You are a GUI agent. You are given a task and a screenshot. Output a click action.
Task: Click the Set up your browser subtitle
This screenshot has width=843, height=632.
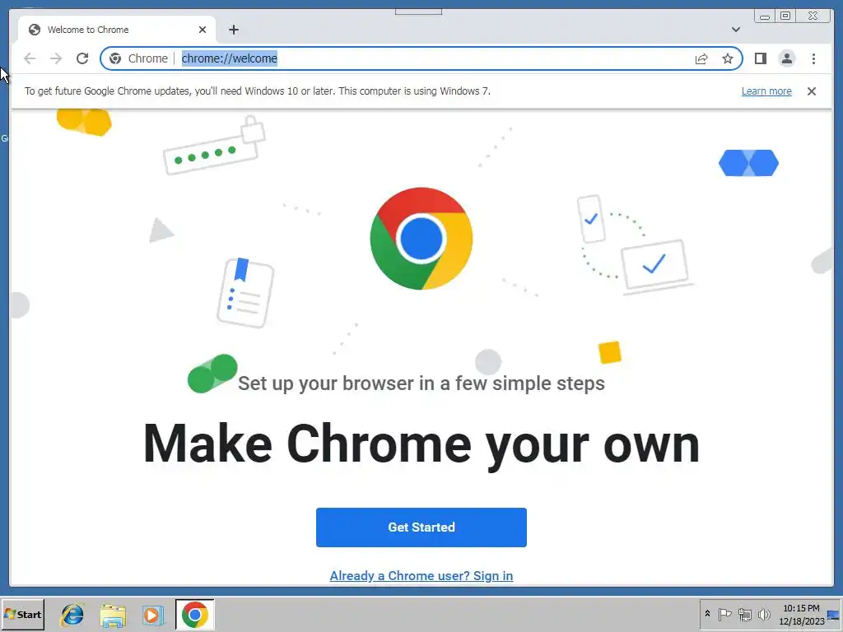coord(421,383)
